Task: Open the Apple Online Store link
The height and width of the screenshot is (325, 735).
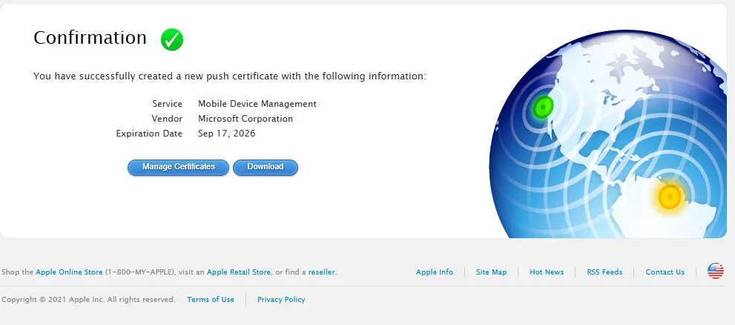Action: tap(69, 272)
